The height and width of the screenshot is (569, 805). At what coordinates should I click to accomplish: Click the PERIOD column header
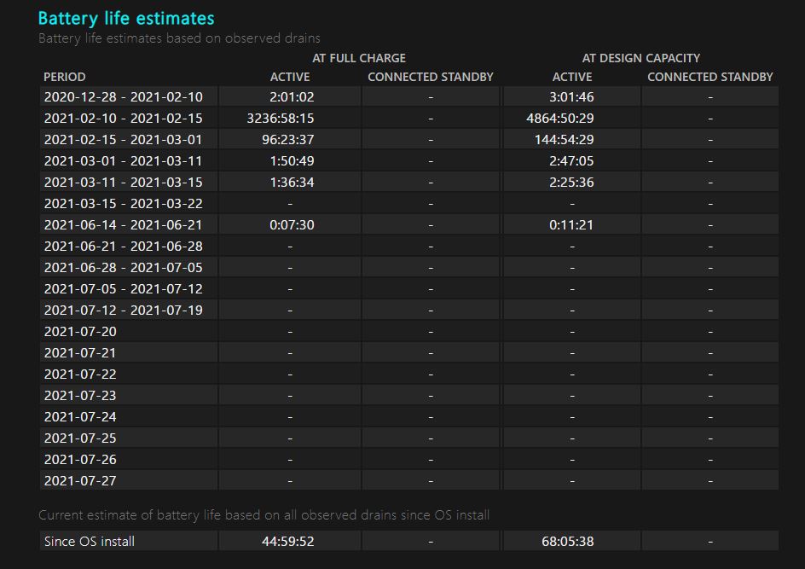pos(65,77)
